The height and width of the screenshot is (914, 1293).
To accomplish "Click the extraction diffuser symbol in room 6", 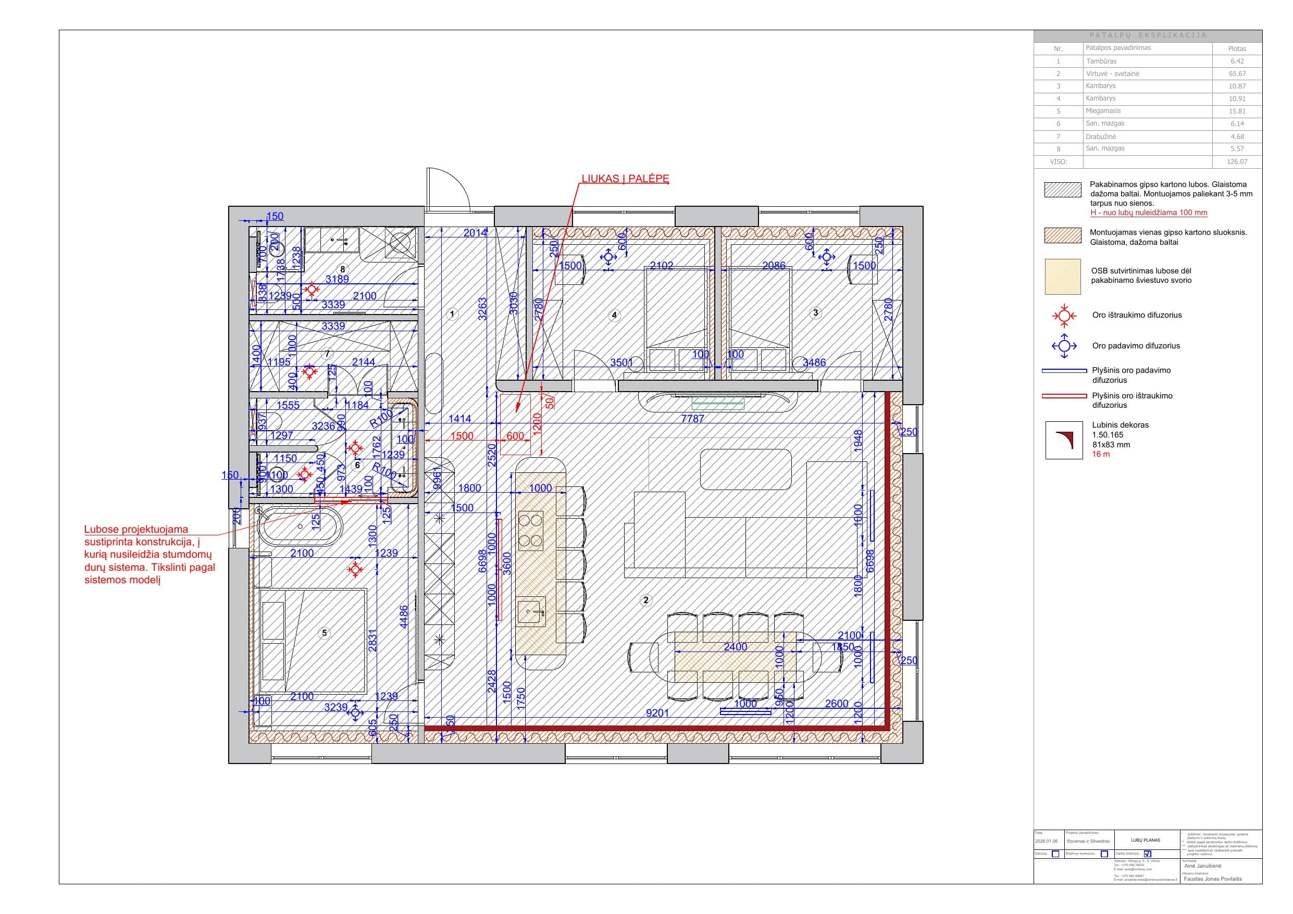I will tap(355, 448).
